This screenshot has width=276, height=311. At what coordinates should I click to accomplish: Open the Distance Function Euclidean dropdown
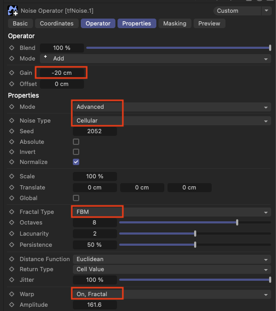172,259
